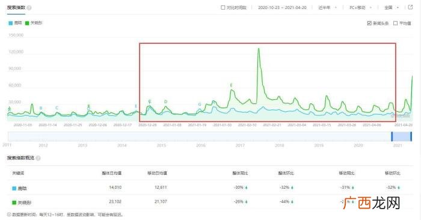Click right handle of timeline range slider
The image size is (421, 220).
411,136
